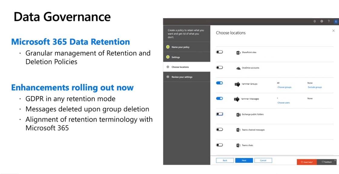Open the user account avatar
Viewport: 339px width, 174px height.
click(336, 22)
